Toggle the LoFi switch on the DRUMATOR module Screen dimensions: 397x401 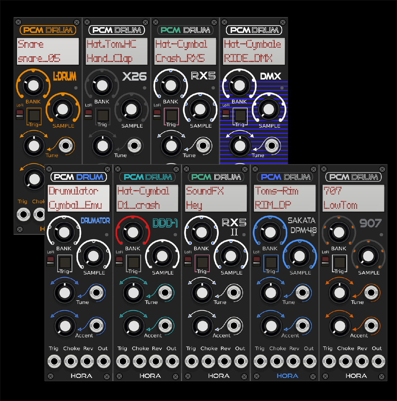click(x=50, y=261)
